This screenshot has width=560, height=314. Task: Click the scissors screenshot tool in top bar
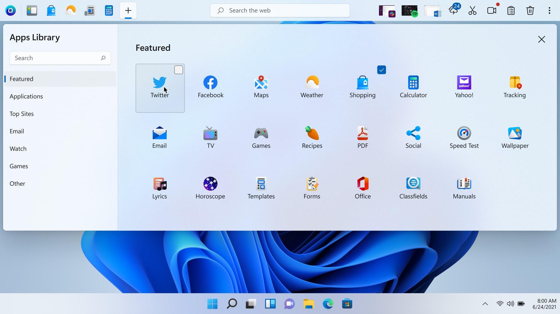(472, 11)
